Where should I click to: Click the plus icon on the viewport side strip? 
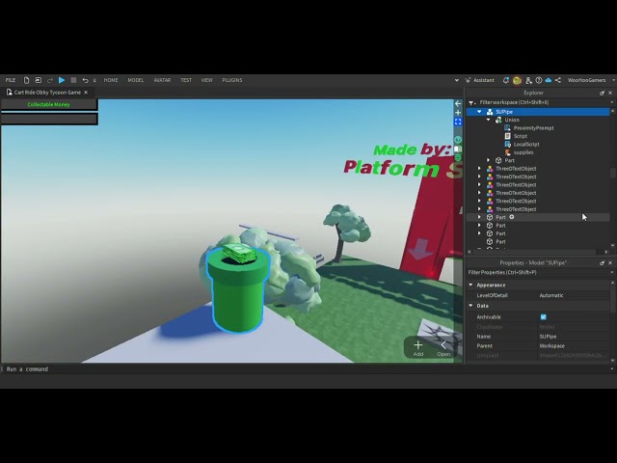[458, 113]
